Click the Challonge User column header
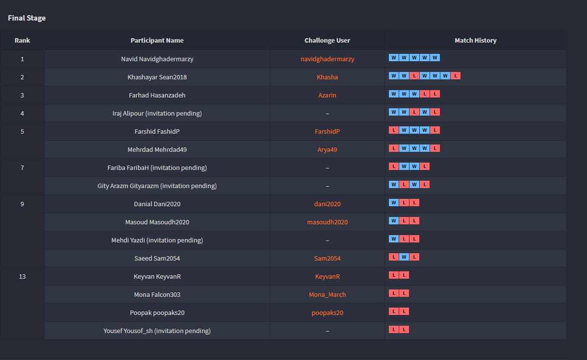The image size is (587, 360). [x=327, y=41]
